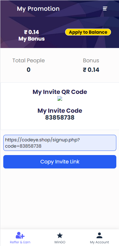The height and width of the screenshot is (246, 119).
Task: Go to the My Account tab label
Action: pos(99,242)
